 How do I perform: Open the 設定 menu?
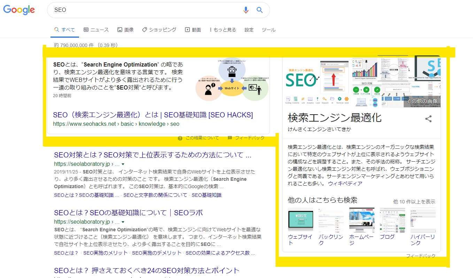pos(249,30)
